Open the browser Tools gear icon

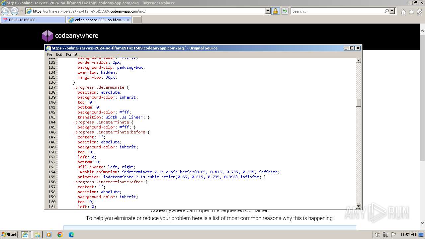coord(419,12)
